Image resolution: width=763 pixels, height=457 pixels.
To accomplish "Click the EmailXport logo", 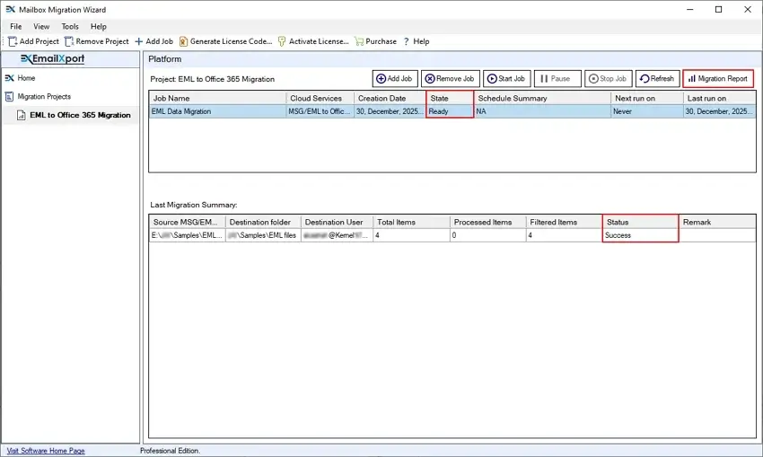I will pyautogui.click(x=53, y=59).
